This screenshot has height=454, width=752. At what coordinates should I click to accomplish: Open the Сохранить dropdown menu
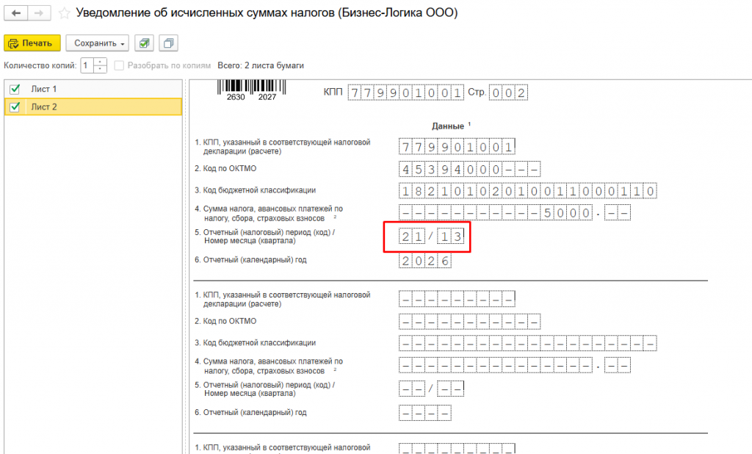pyautogui.click(x=98, y=43)
